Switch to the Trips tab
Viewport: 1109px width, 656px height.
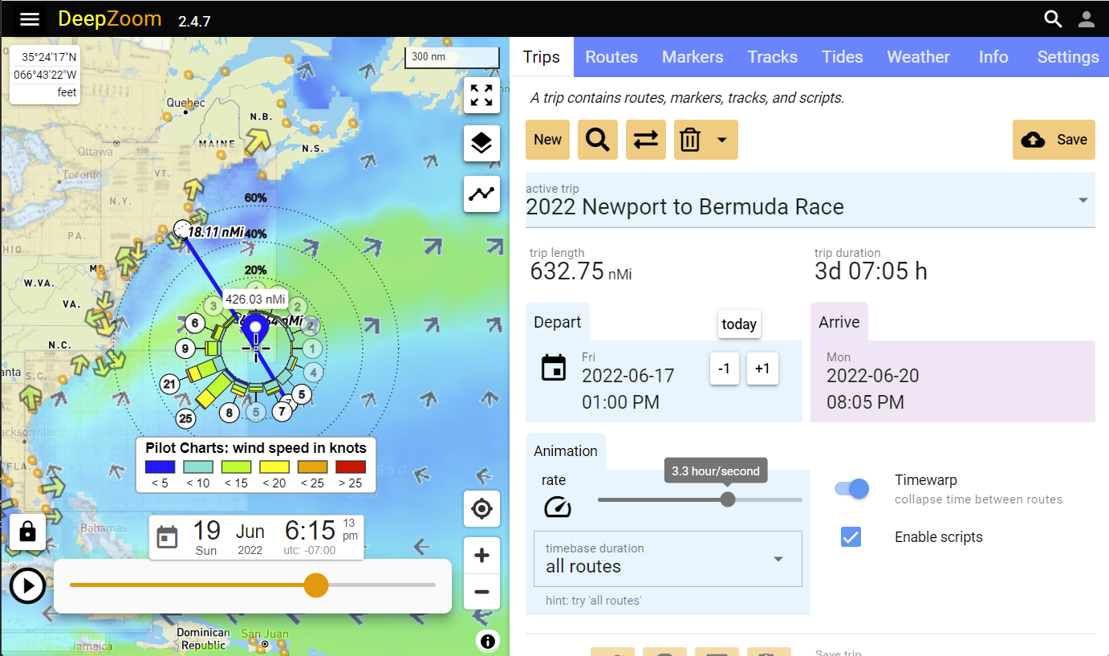[x=542, y=57]
